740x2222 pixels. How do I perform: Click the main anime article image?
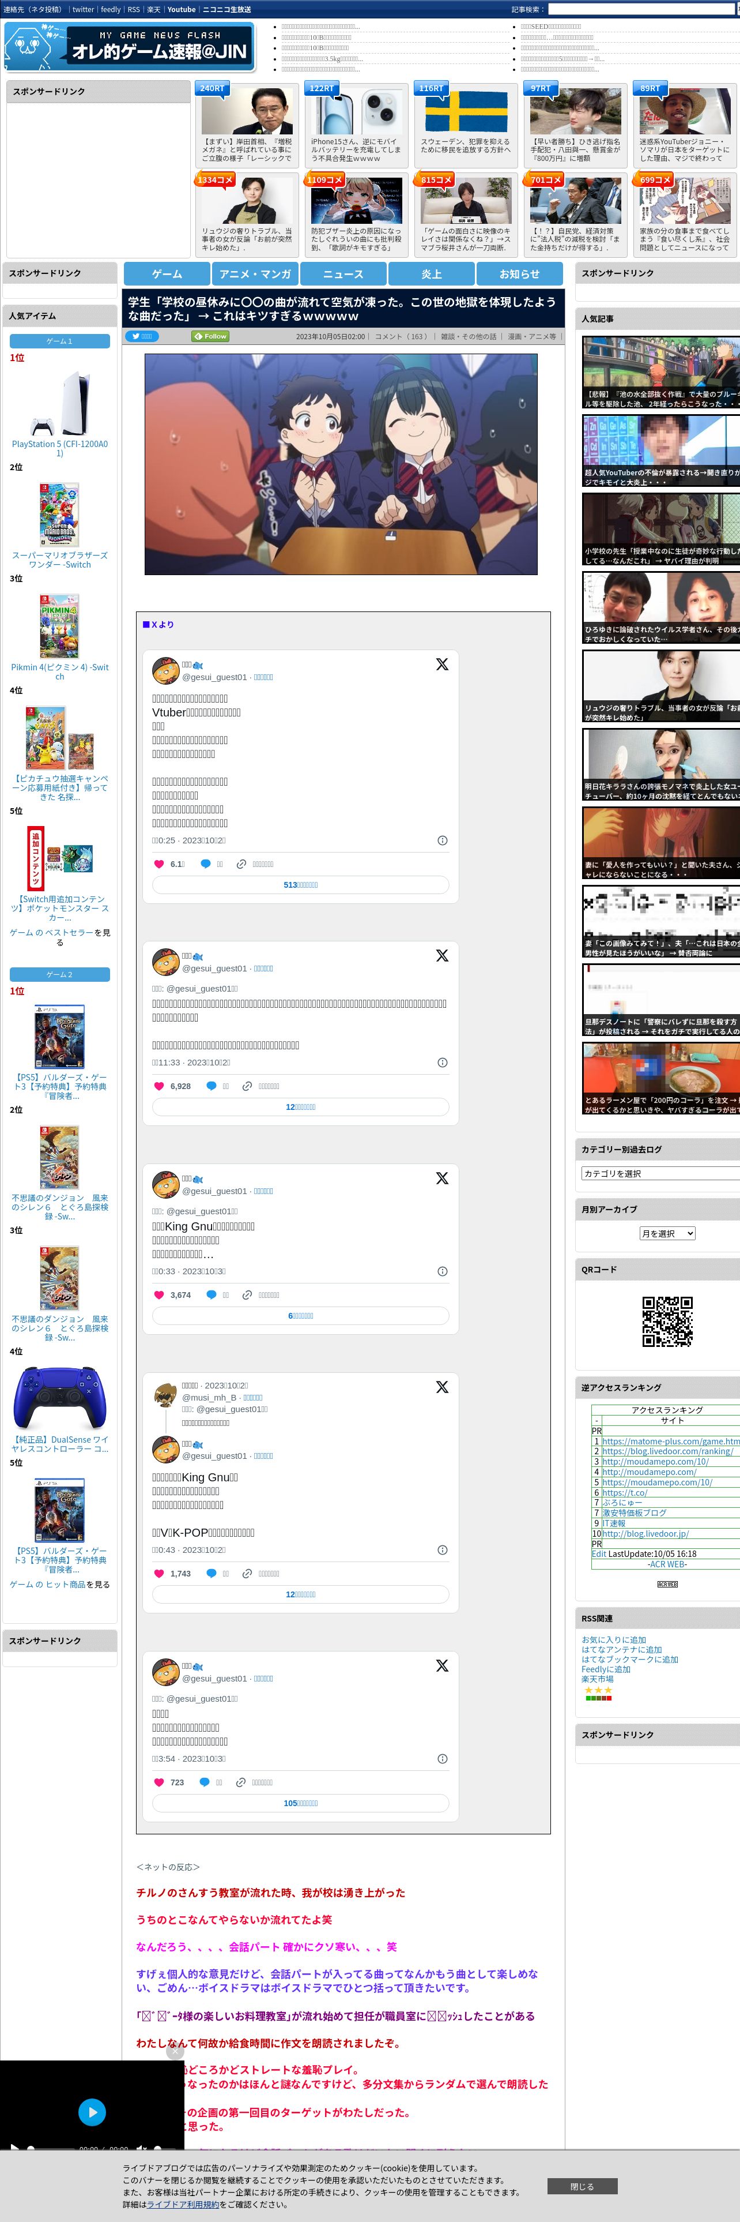[x=341, y=464]
